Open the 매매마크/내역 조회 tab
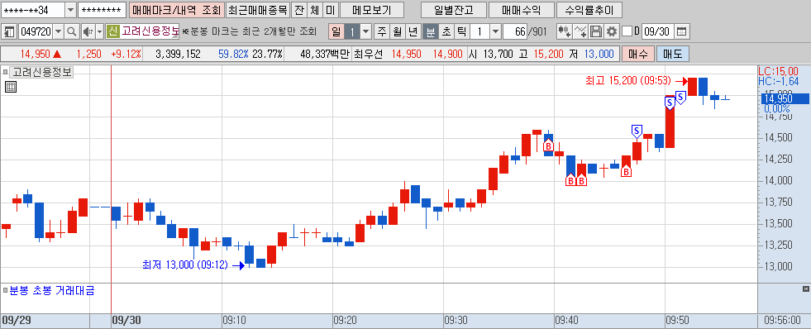 176,10
